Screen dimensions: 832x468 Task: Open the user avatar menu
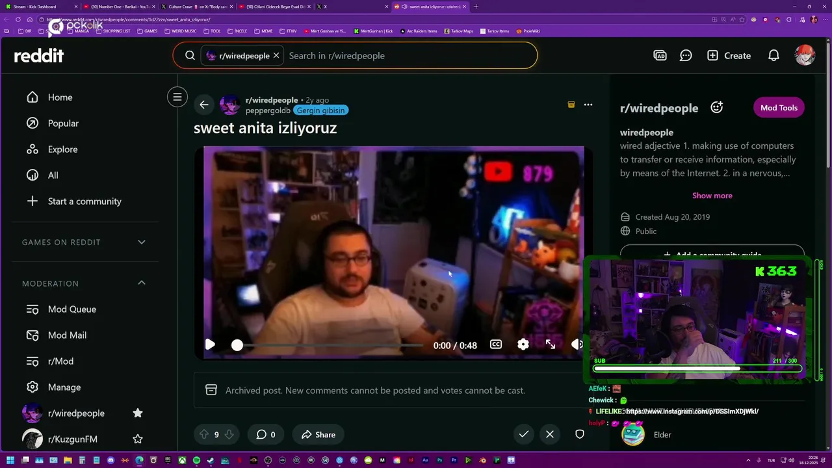point(805,55)
